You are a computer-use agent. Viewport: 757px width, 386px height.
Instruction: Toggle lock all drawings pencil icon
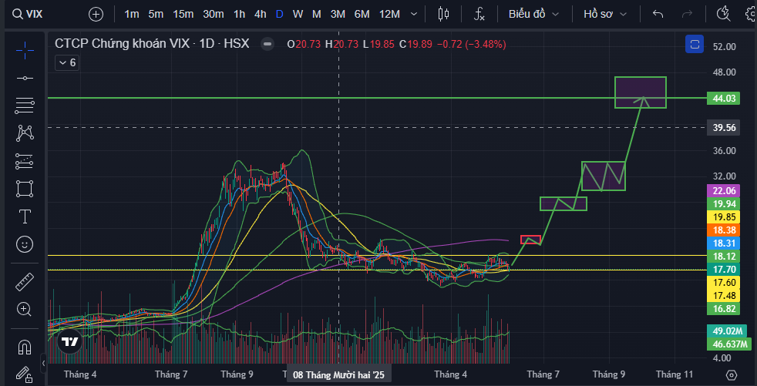pos(25,374)
